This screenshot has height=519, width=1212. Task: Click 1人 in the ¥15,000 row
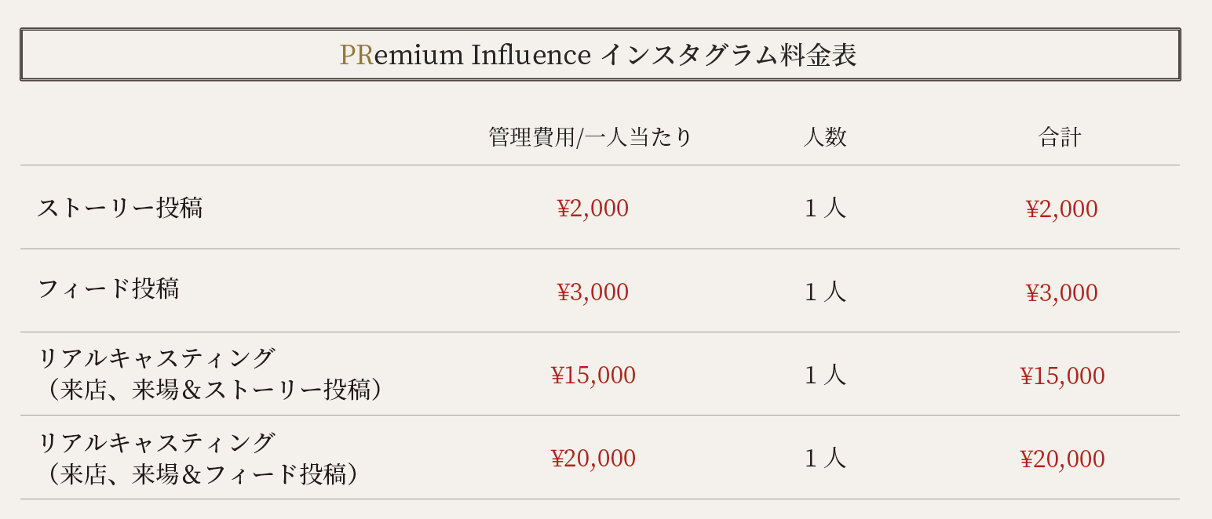coord(825,376)
